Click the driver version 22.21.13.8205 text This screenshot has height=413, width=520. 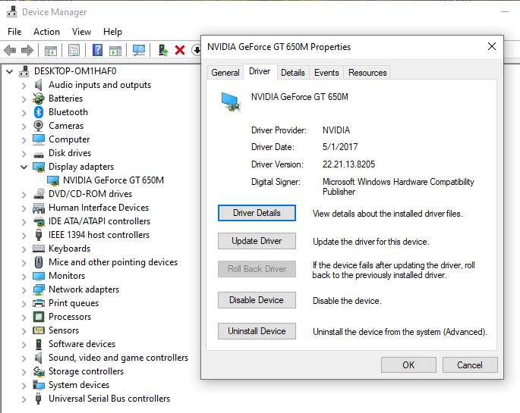(x=349, y=164)
